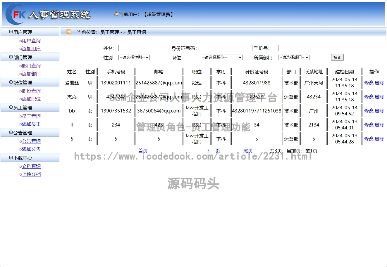Open 上传文档 in sidebar
Screen dimensions: 387x267
pyautogui.click(x=31, y=174)
